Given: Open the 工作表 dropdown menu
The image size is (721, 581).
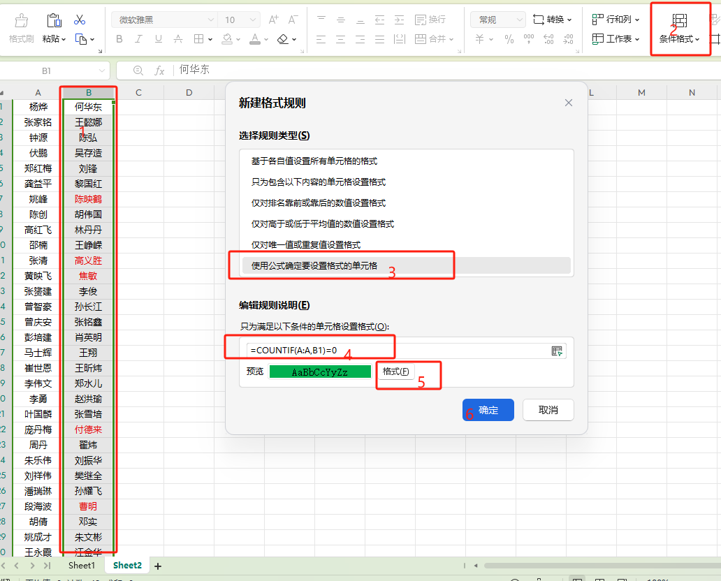Looking at the screenshot, I should coord(616,39).
